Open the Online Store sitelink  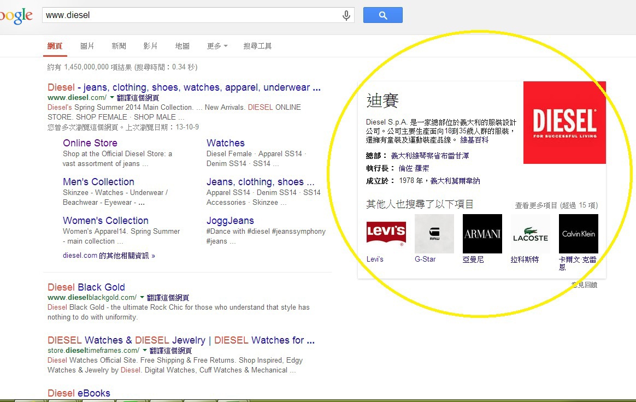90,143
